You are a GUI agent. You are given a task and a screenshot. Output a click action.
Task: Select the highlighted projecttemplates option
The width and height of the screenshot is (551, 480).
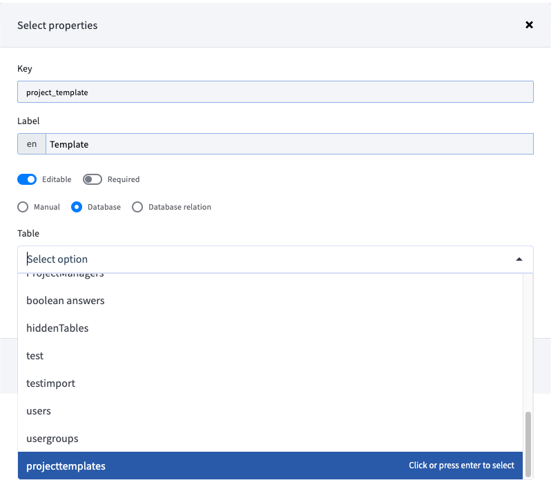click(66, 466)
